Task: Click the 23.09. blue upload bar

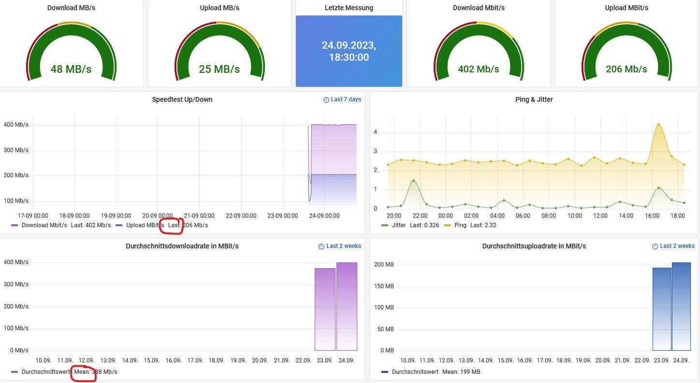Action: point(662,309)
